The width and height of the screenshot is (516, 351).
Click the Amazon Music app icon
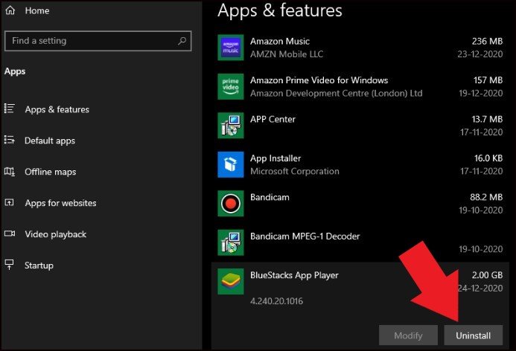point(231,48)
